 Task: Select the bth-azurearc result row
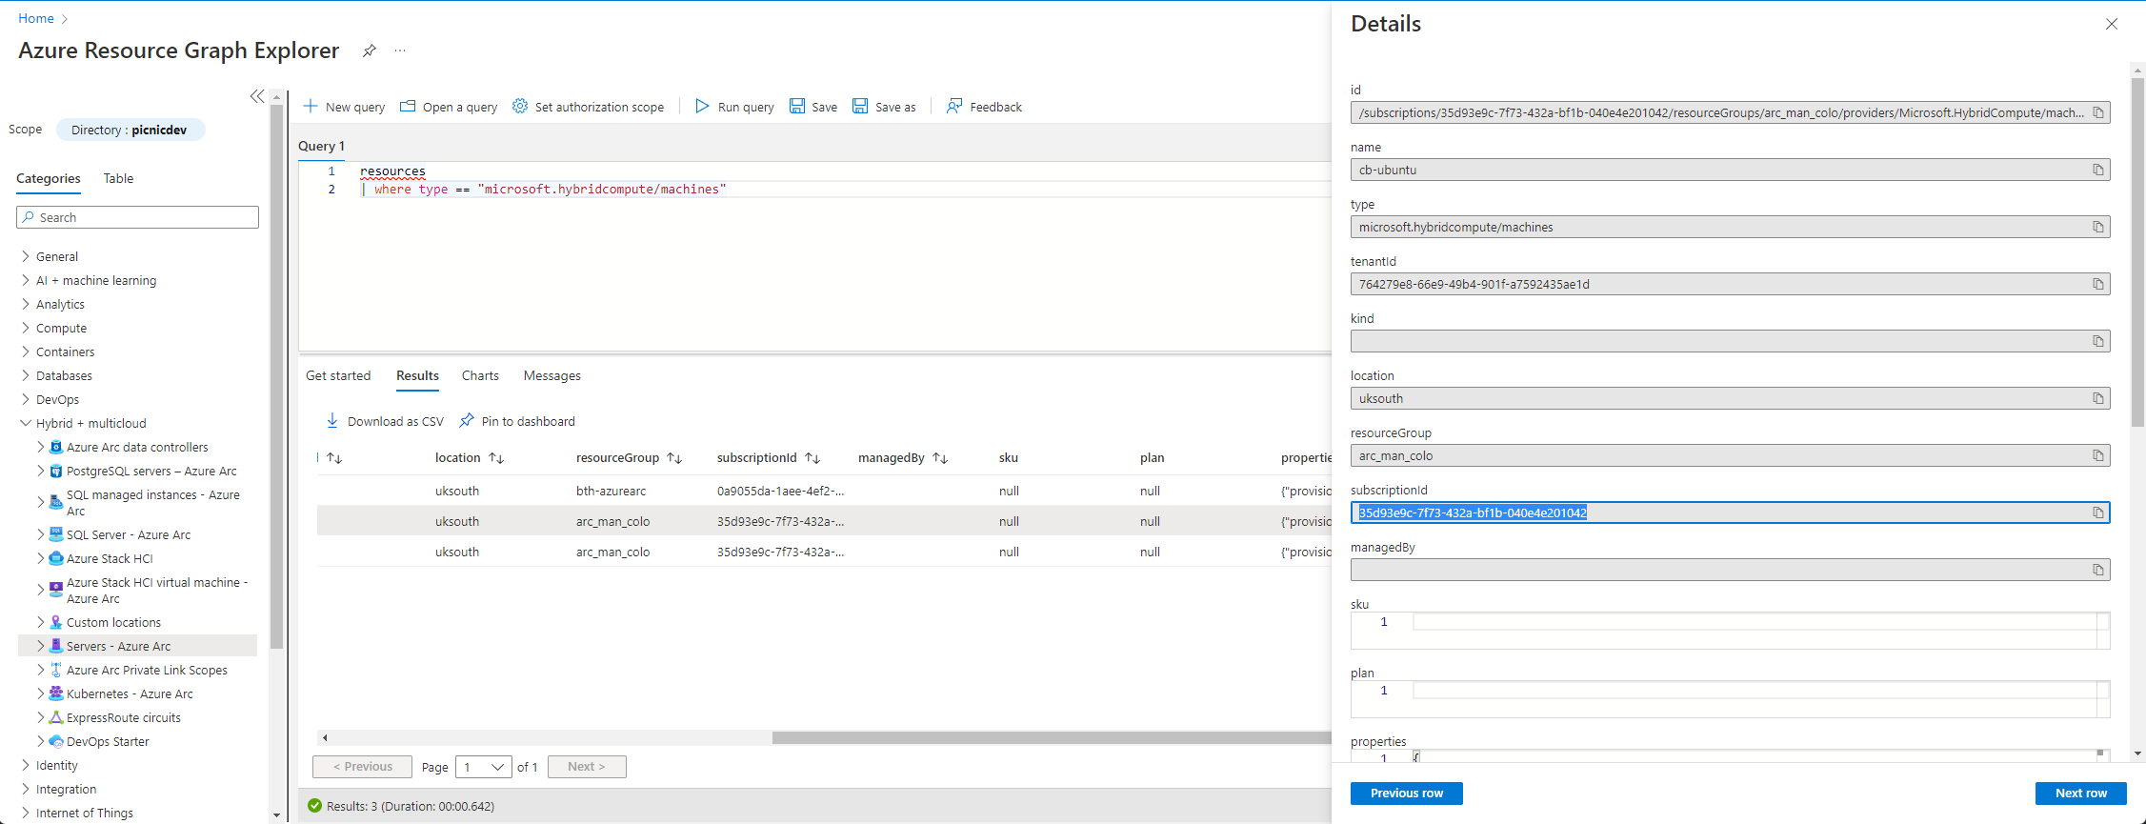(824, 491)
